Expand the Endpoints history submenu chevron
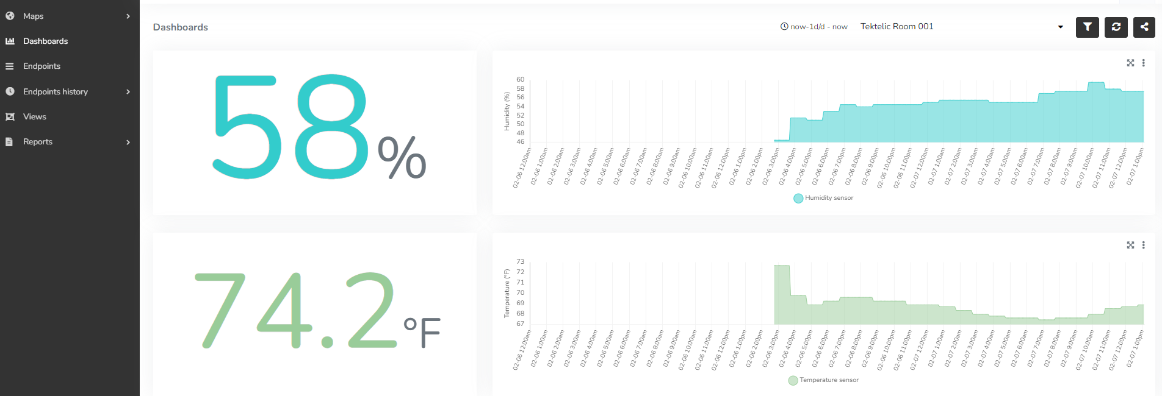 (128, 92)
